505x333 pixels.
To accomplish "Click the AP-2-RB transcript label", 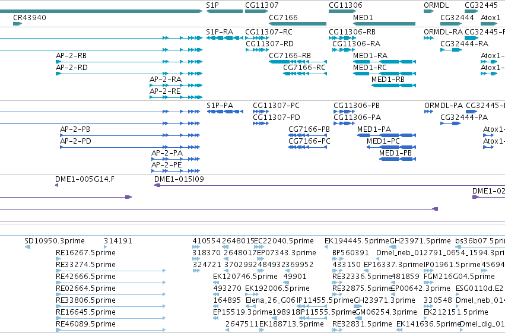I will [x=71, y=56].
